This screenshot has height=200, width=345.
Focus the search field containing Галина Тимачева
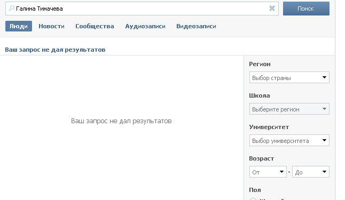[x=142, y=9]
